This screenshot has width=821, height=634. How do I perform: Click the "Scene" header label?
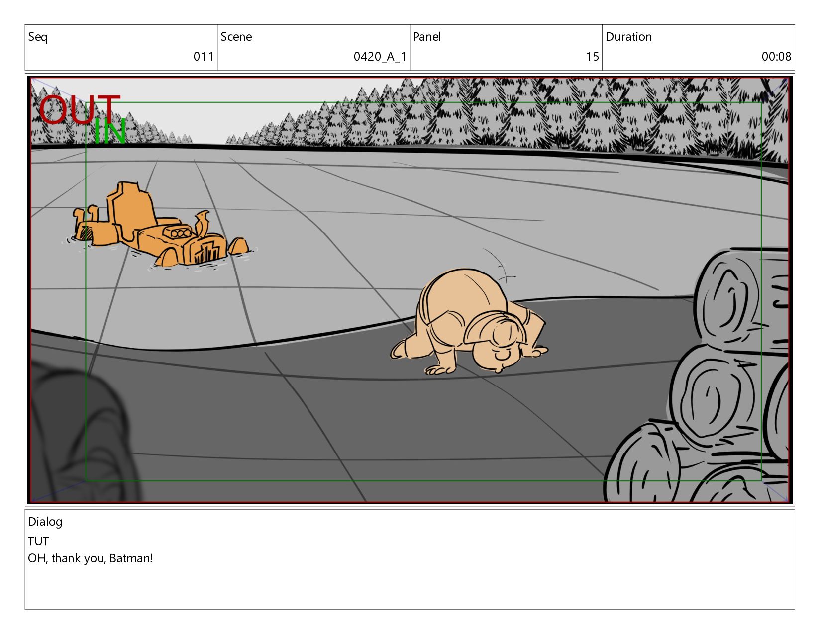coord(236,37)
